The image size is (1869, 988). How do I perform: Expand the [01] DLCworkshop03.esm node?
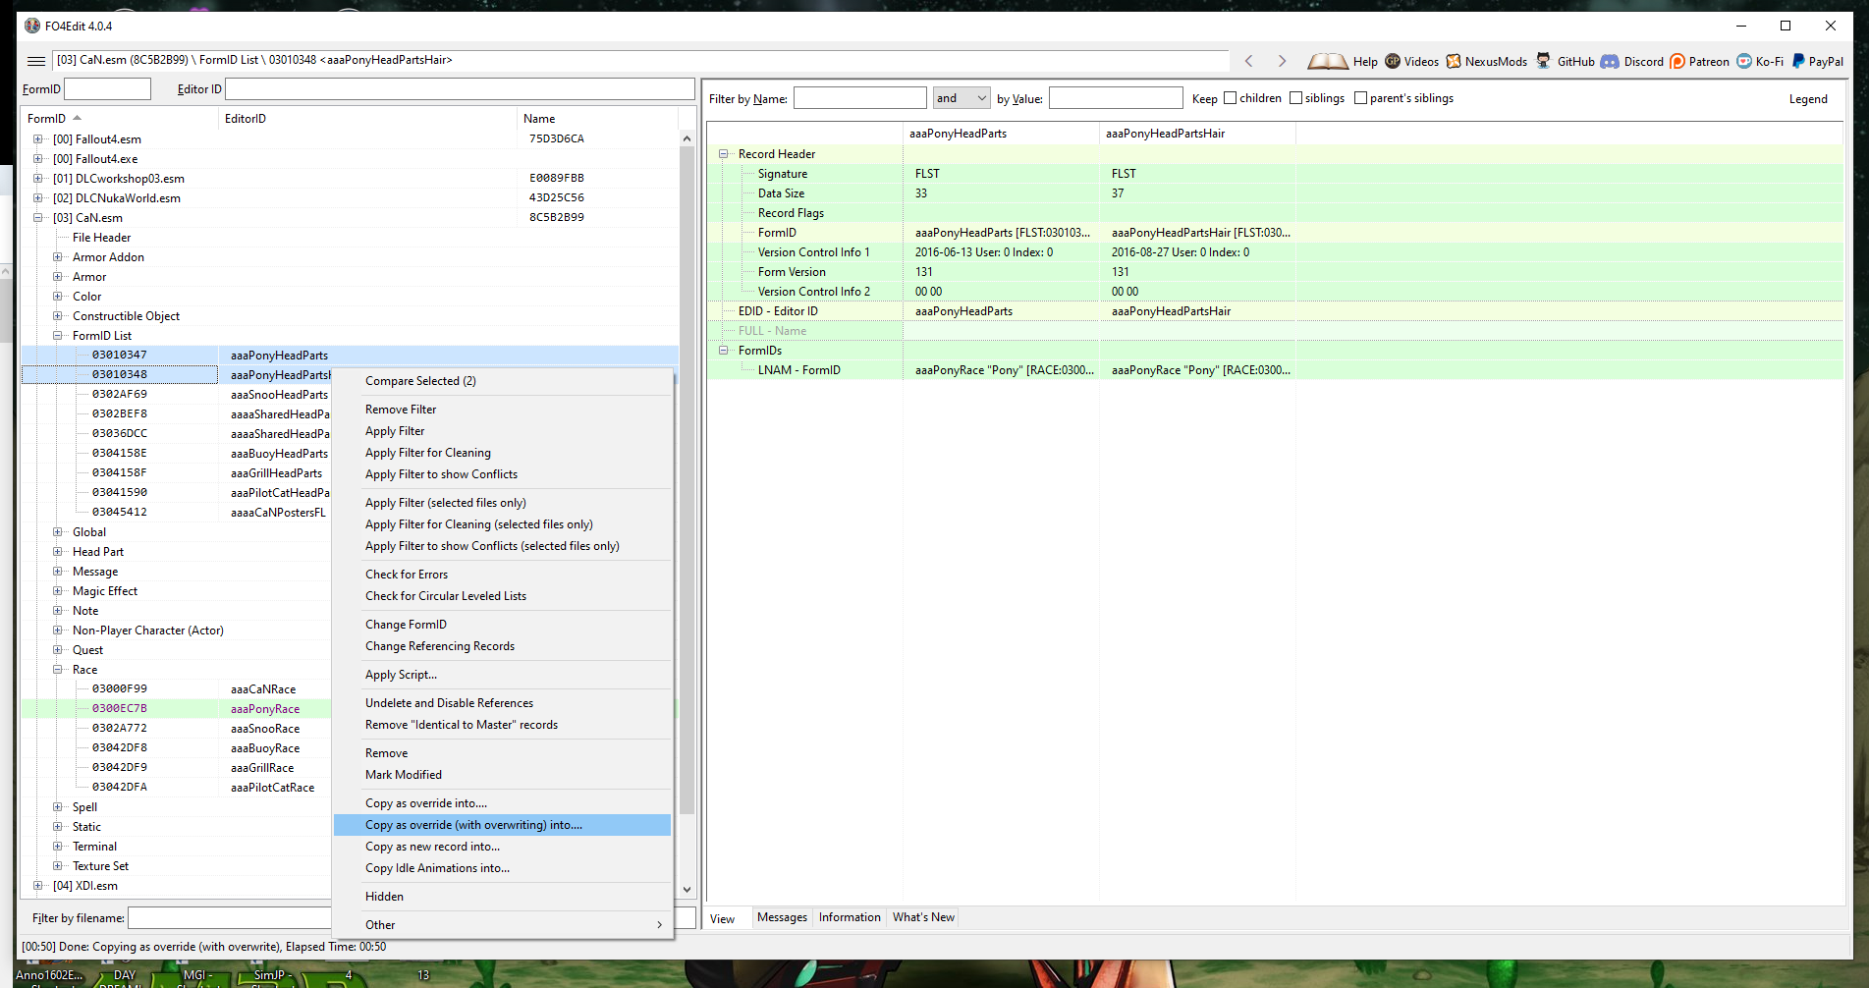[x=38, y=179]
